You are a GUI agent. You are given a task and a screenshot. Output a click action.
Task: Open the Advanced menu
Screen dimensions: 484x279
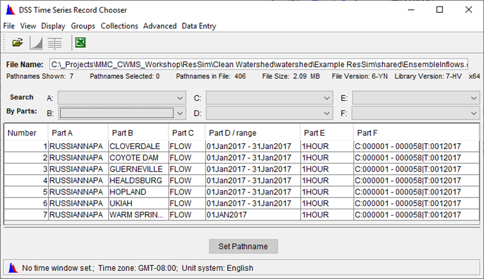160,26
